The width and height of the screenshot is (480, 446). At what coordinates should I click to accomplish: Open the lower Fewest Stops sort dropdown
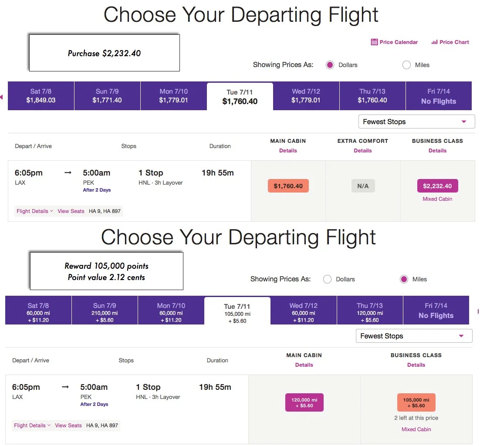pos(414,336)
